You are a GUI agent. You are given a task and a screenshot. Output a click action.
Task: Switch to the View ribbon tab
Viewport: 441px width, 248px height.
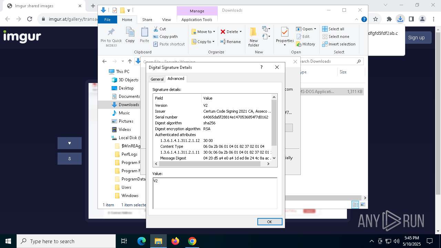point(166,20)
